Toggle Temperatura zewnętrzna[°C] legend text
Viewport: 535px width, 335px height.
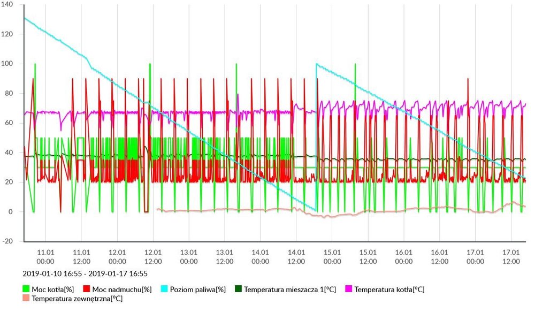[77, 299]
